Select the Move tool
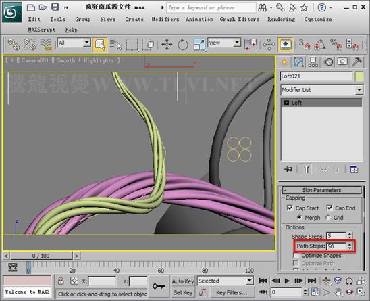This screenshot has width=370, height=301. tap(167, 45)
